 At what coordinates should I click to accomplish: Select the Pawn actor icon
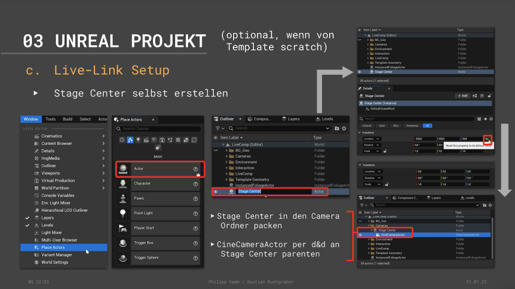[x=123, y=198]
